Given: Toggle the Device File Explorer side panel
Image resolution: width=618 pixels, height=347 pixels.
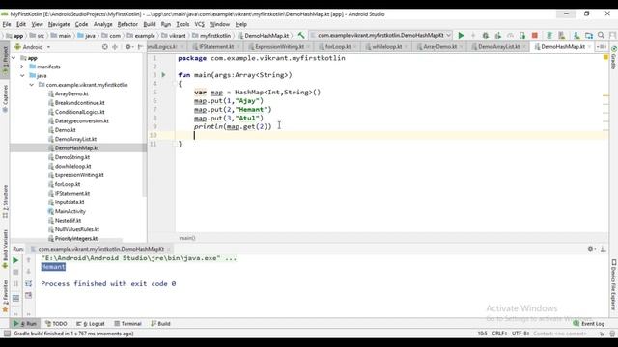Looking at the screenshot, I should (x=613, y=284).
